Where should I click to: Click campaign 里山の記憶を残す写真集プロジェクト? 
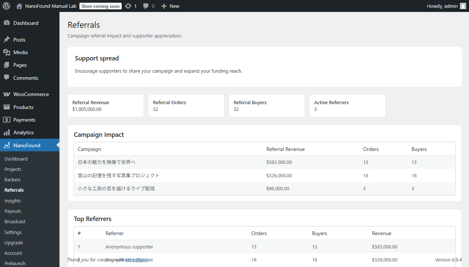(x=119, y=175)
